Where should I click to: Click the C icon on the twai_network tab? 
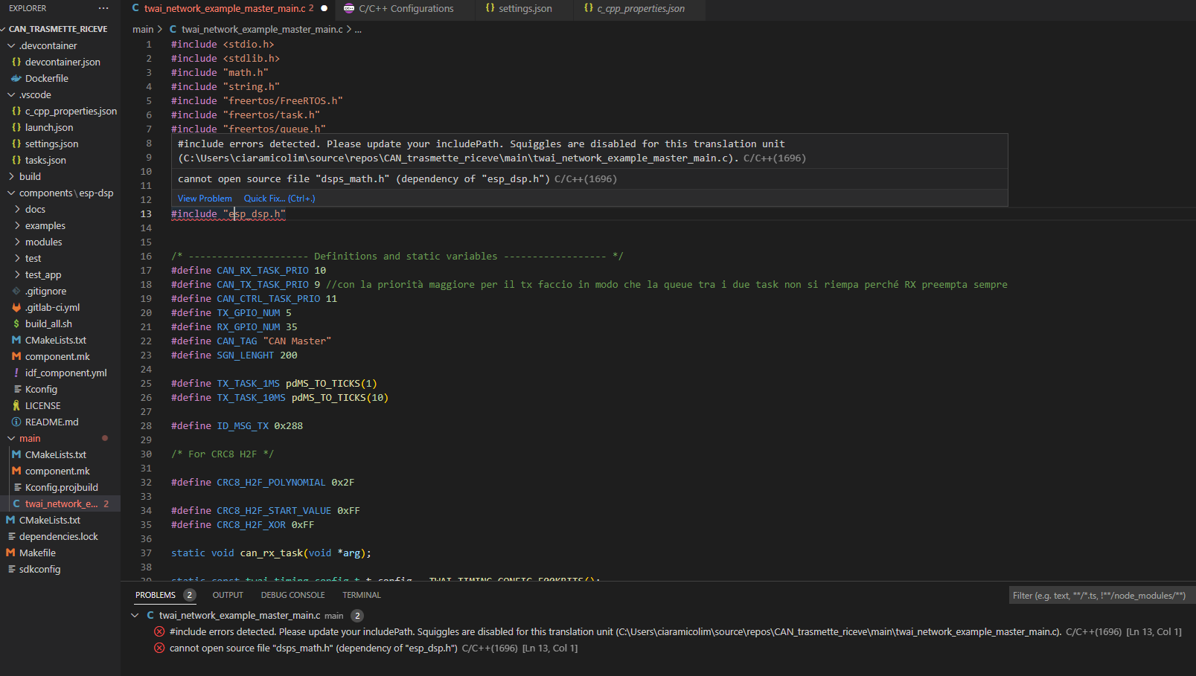coord(135,8)
